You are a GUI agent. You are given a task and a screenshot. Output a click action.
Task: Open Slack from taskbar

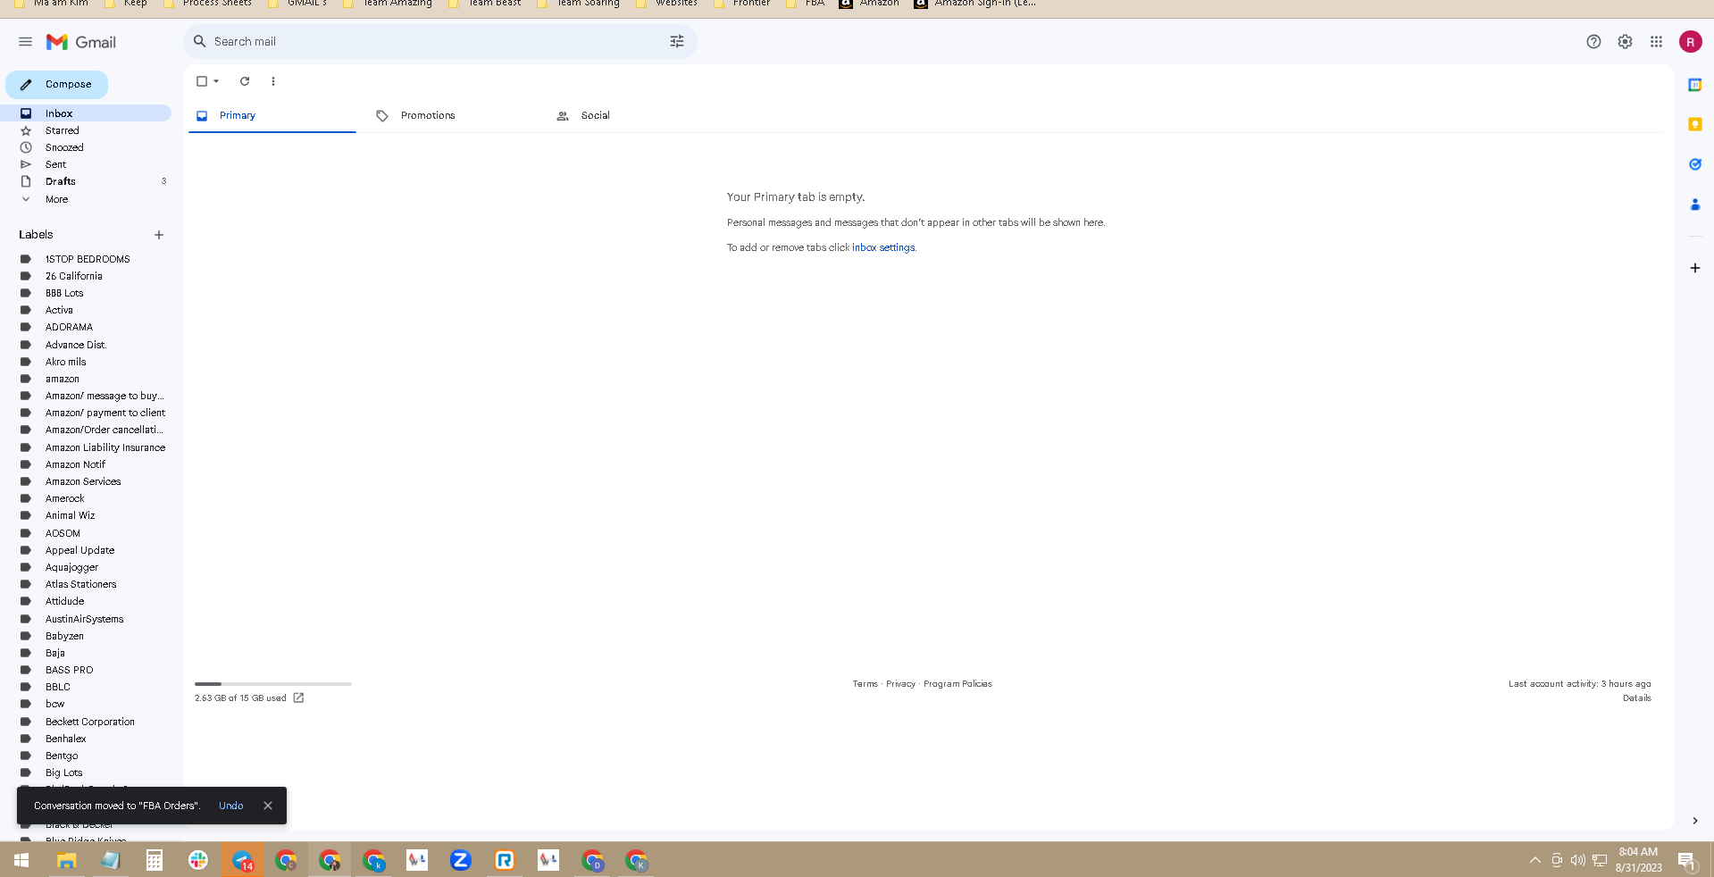point(197,860)
